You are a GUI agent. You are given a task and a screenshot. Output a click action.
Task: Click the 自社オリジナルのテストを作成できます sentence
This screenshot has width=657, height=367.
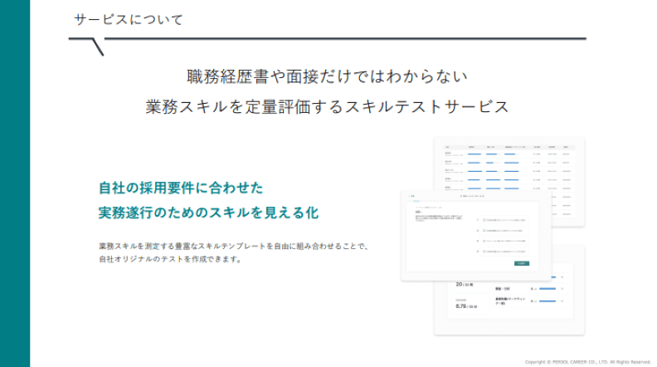click(x=170, y=259)
